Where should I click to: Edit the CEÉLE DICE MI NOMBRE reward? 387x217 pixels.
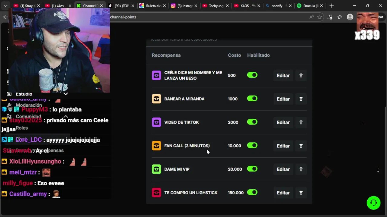283,76
